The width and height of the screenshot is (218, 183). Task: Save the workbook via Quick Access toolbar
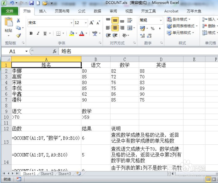[32, 3]
